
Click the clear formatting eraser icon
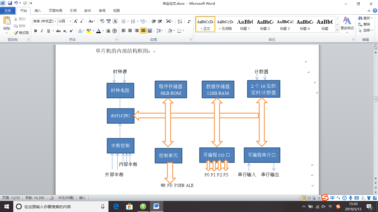click(102, 21)
